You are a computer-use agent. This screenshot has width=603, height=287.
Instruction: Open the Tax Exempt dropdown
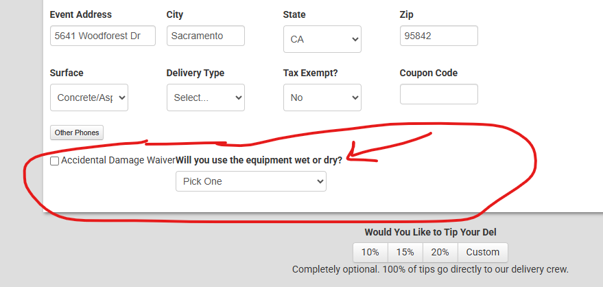point(322,97)
